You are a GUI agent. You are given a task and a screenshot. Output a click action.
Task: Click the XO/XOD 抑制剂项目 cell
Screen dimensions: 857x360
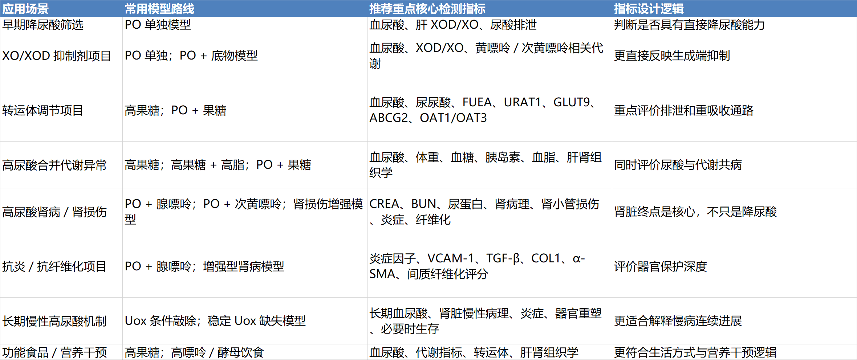click(x=57, y=56)
